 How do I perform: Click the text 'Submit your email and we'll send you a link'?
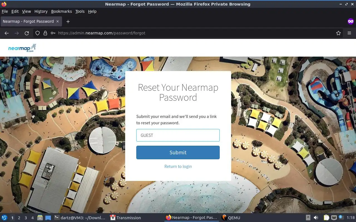176,116
